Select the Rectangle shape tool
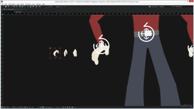 (x=20, y=7)
